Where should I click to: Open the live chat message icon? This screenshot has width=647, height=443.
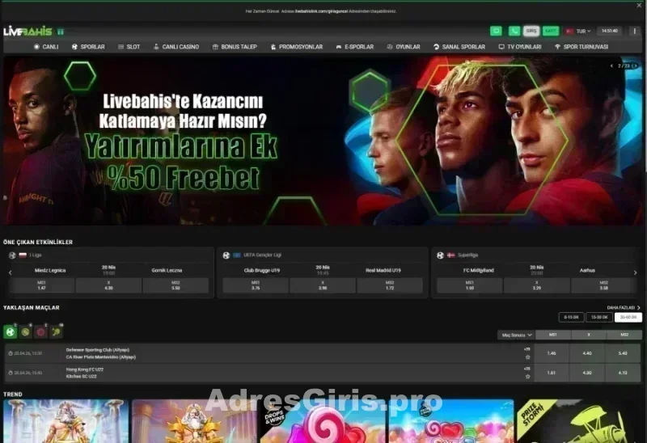point(496,31)
